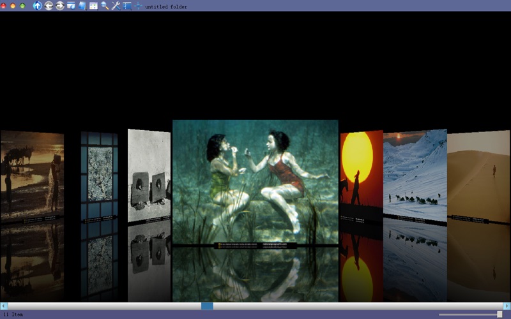Screen dimensions: 511x319
Task: Open the browser window icon in toolbar
Action: [71, 6]
